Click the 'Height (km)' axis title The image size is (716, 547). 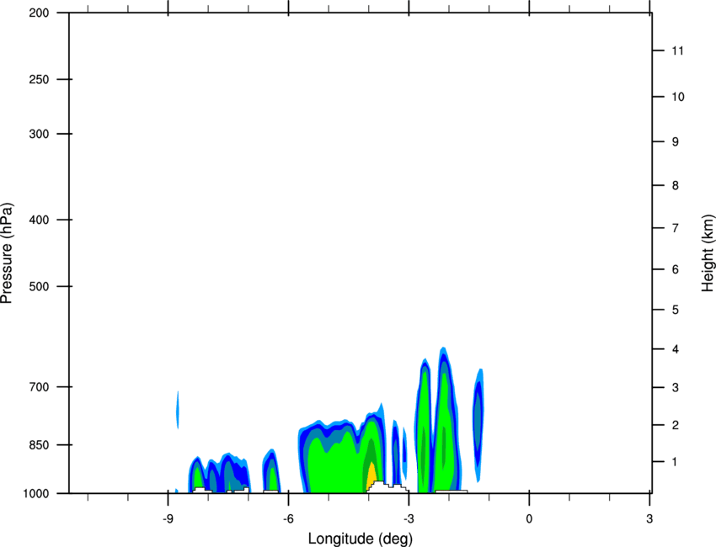(x=708, y=253)
